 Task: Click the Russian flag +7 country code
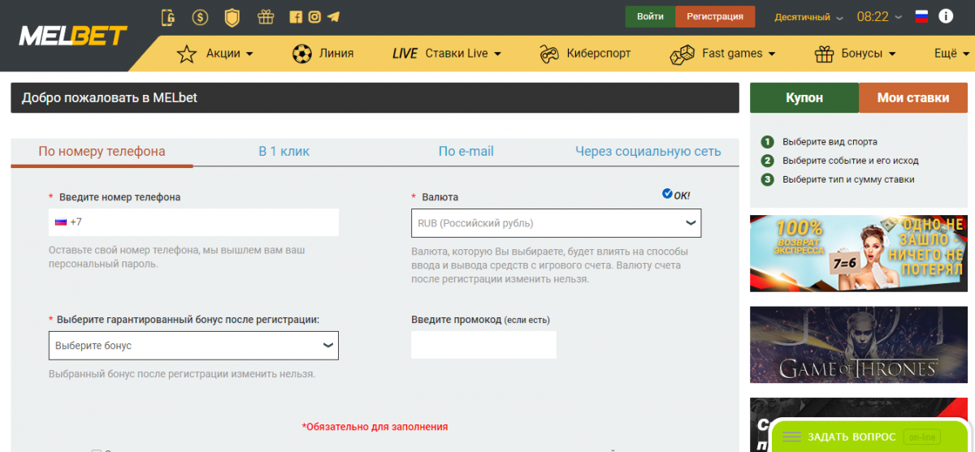68,222
